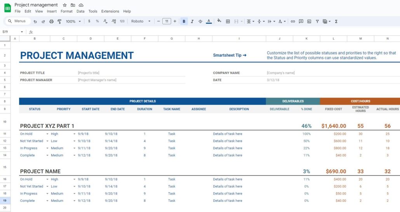Click the print icon in toolbar

coord(51,21)
